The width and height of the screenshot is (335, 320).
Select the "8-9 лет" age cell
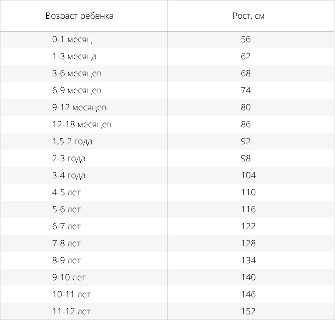67,261
